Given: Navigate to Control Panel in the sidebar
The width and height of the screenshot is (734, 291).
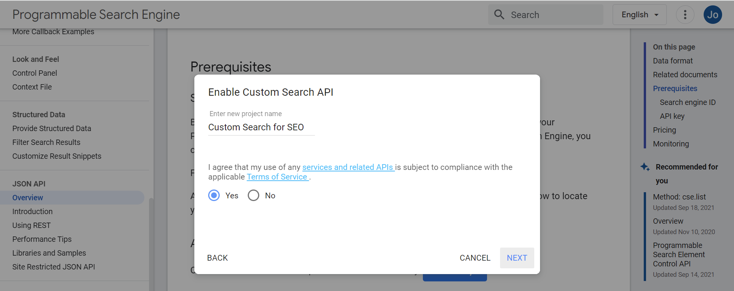Looking at the screenshot, I should pos(35,73).
